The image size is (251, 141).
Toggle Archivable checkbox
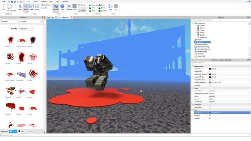coord(210,107)
